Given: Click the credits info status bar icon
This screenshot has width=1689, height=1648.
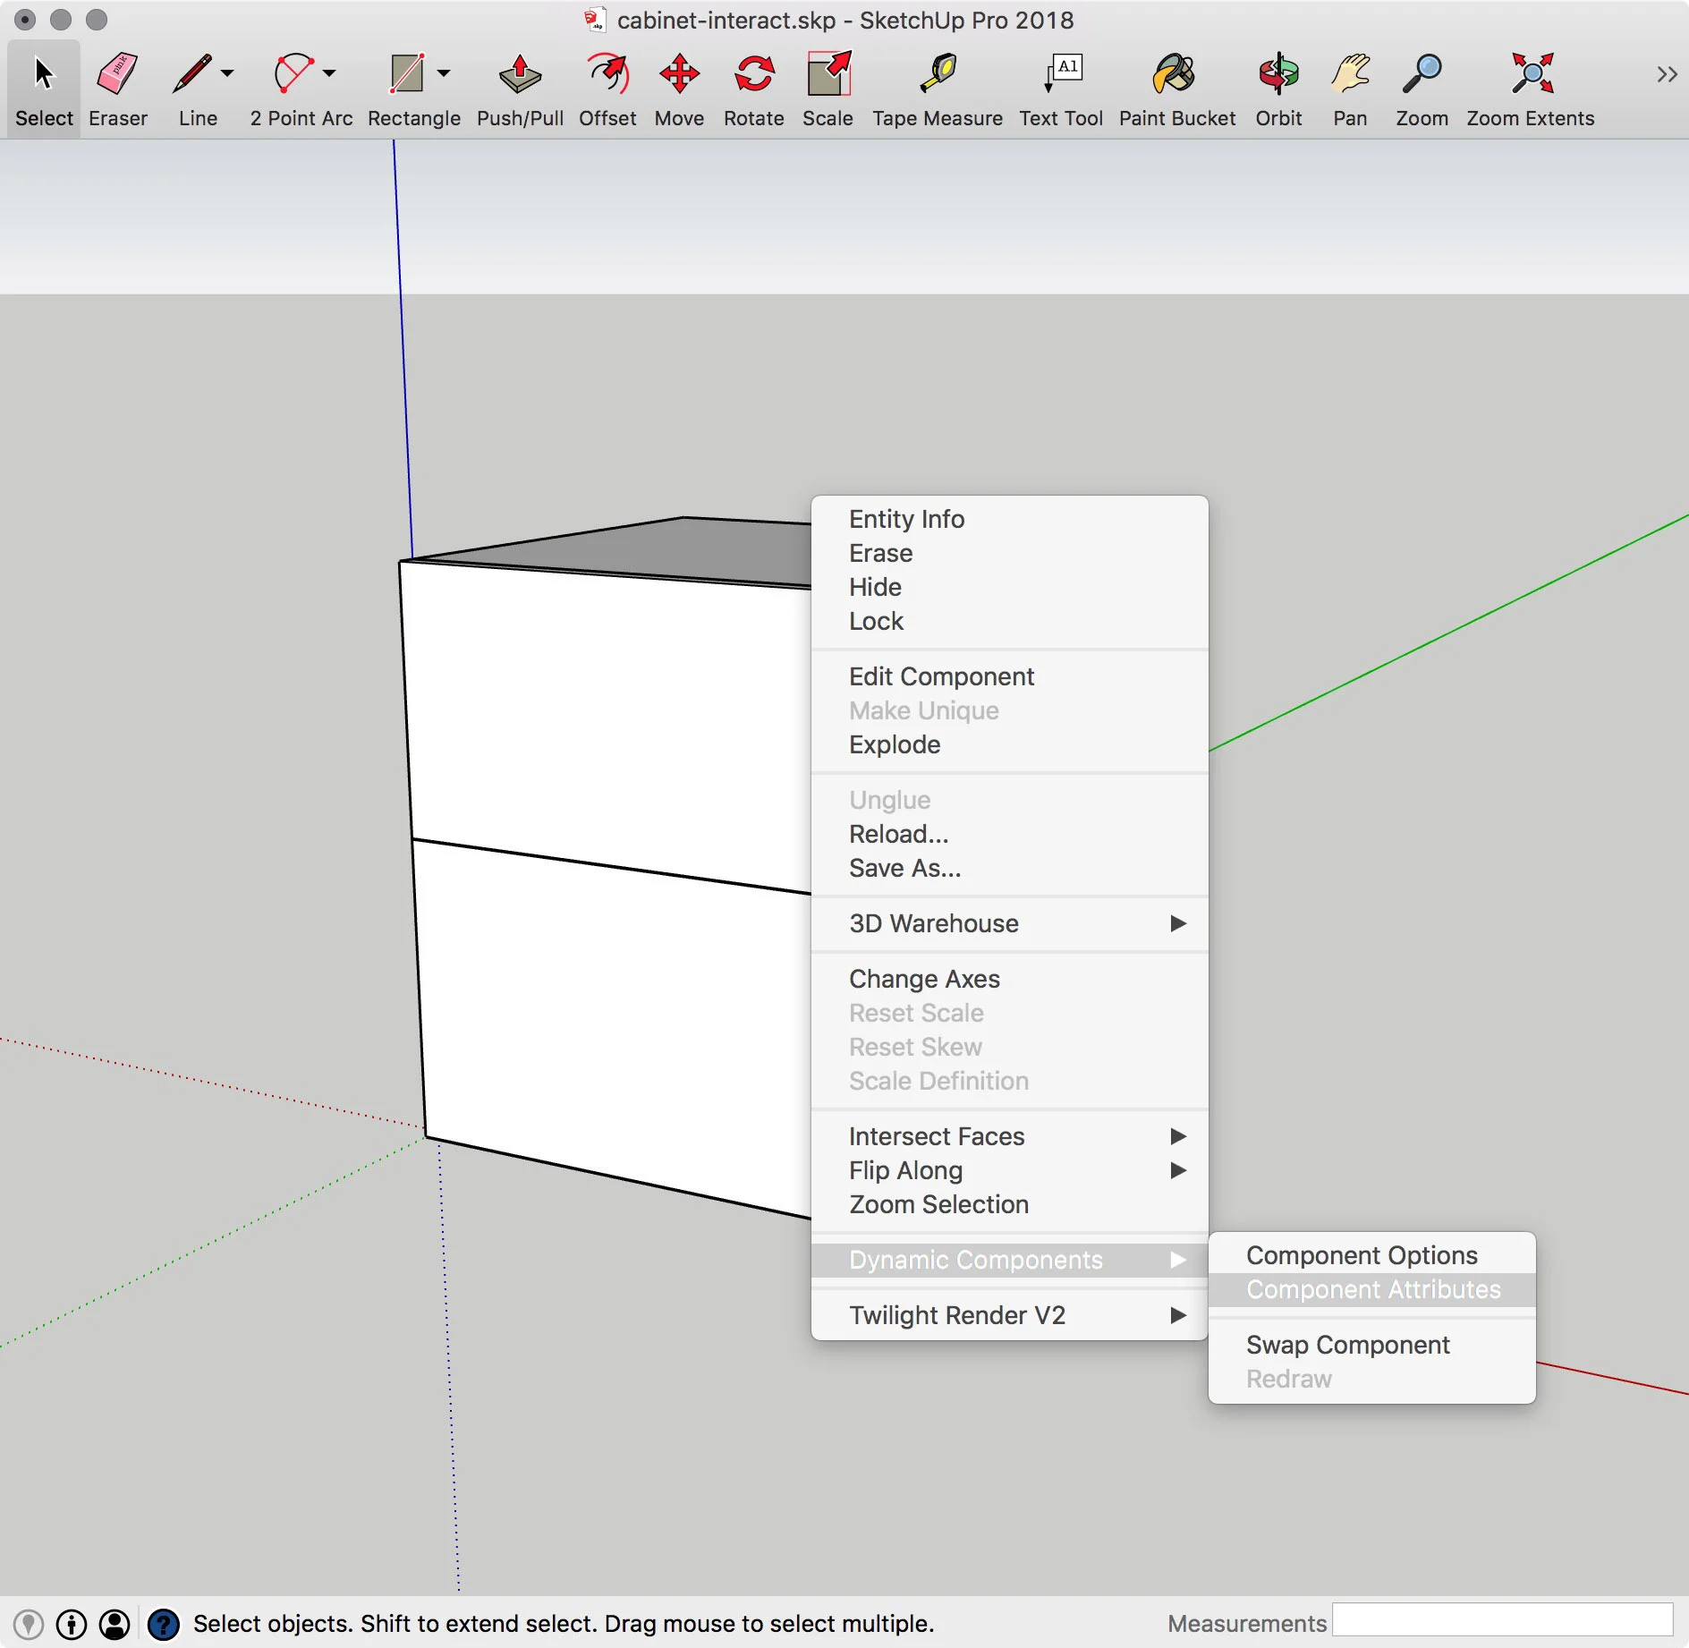Looking at the screenshot, I should point(72,1624).
